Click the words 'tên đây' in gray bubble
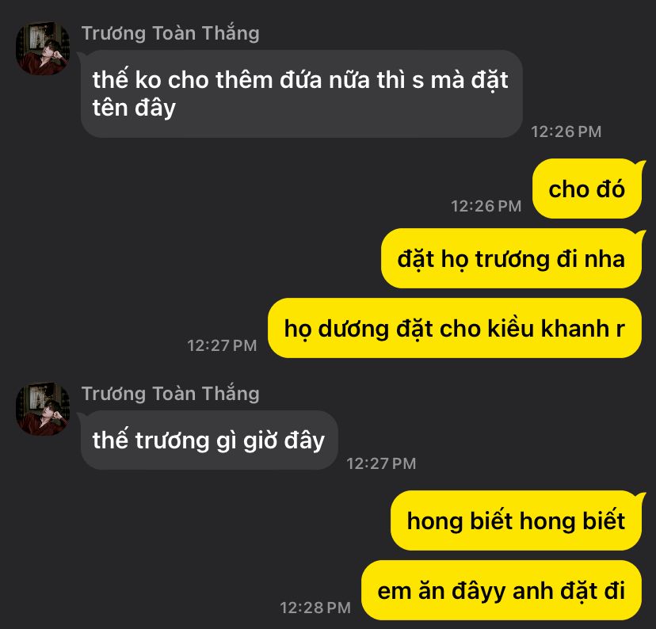 (x=134, y=109)
